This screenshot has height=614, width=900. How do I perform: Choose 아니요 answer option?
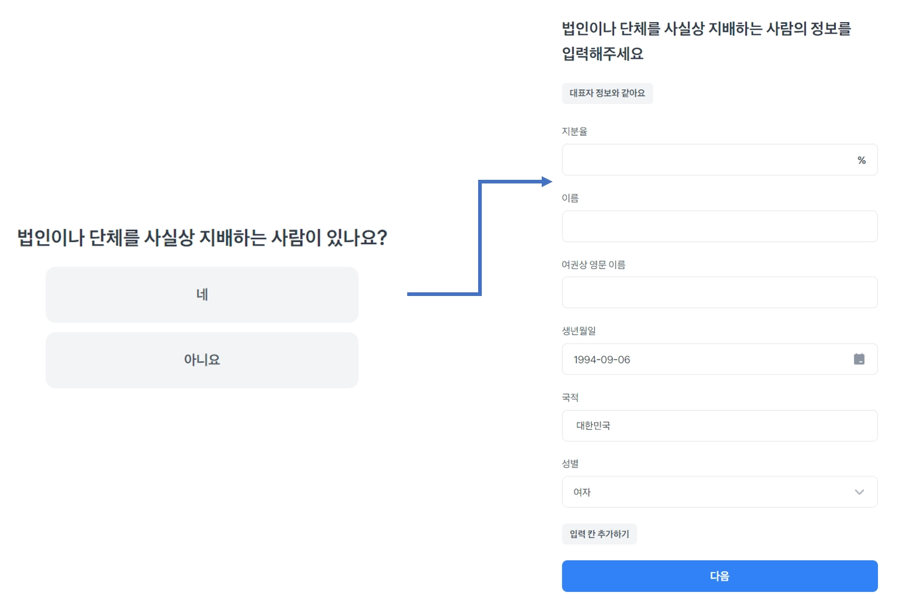click(x=202, y=360)
